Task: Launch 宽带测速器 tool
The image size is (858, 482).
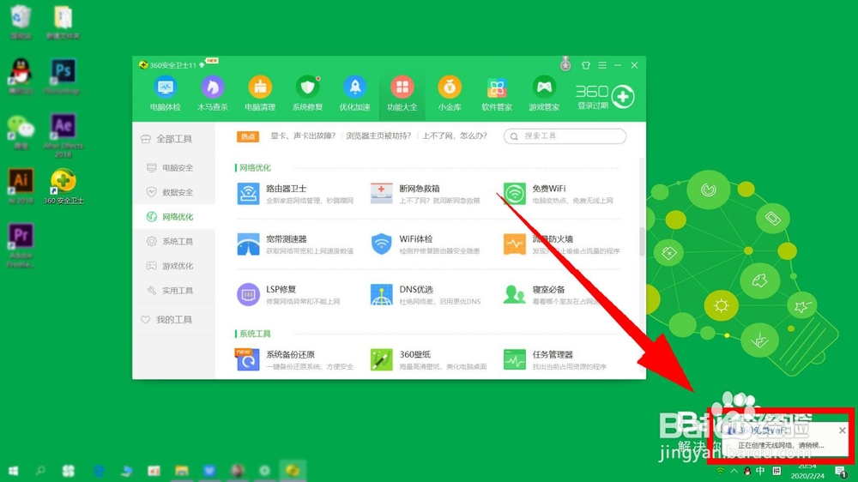Action: coord(295,244)
